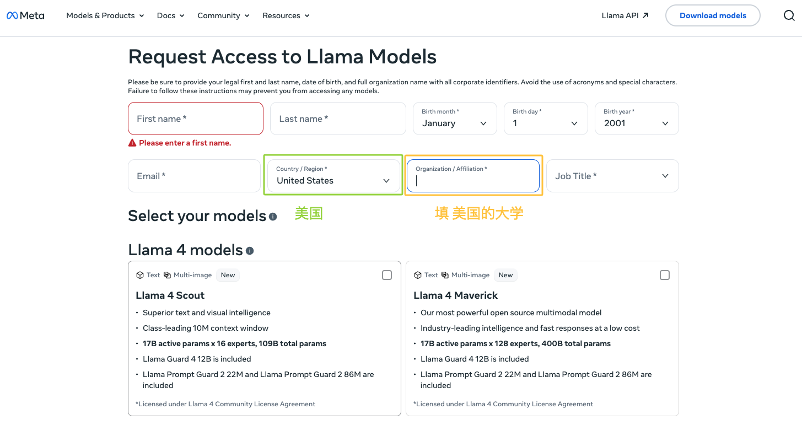
Task: Expand the Models & Products menu
Action: pos(105,15)
